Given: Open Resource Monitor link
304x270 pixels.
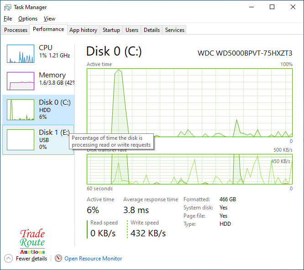Looking at the screenshot, I should pyautogui.click(x=93, y=259).
